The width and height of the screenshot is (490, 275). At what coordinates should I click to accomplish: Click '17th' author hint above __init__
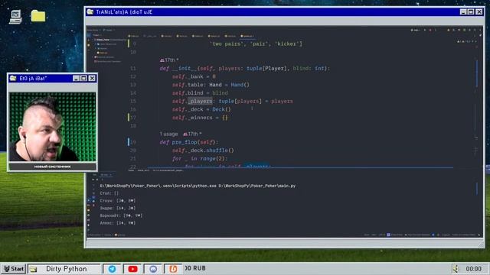pyautogui.click(x=169, y=60)
